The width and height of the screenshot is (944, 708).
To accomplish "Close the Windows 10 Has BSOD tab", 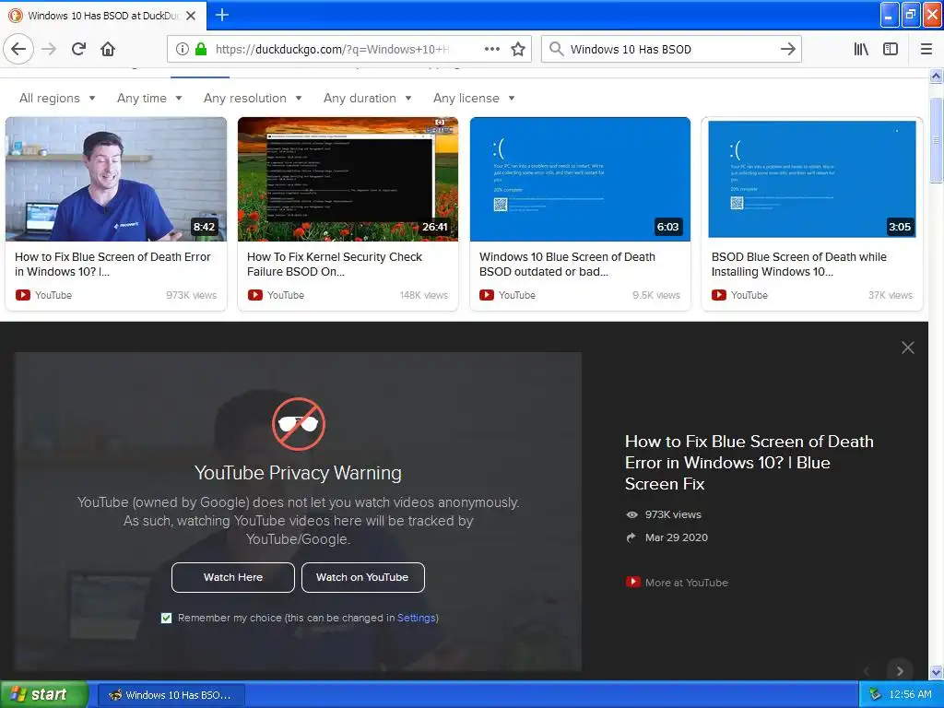I will click(191, 16).
